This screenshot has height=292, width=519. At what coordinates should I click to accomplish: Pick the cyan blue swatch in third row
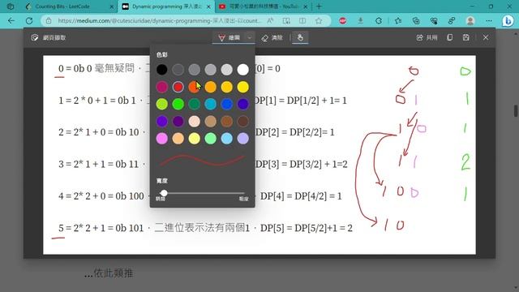pyautogui.click(x=211, y=104)
